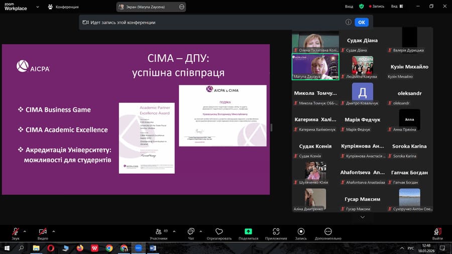The height and width of the screenshot is (254, 452).
Task: Click Аліна Дмитренко's video tile
Action: point(315,199)
